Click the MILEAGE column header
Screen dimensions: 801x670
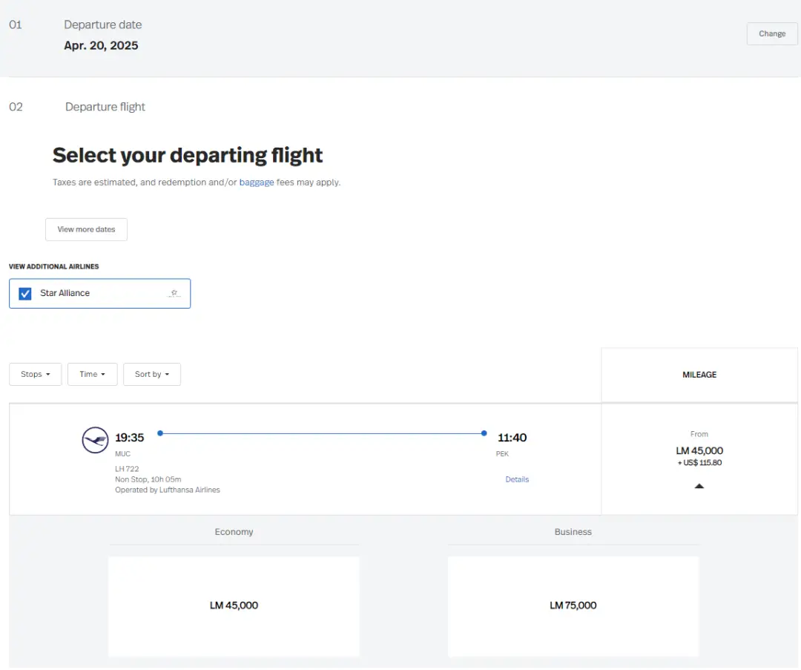699,375
